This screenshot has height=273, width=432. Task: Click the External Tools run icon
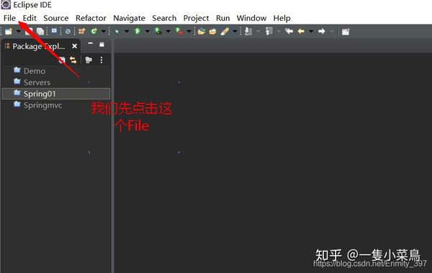pos(179,31)
